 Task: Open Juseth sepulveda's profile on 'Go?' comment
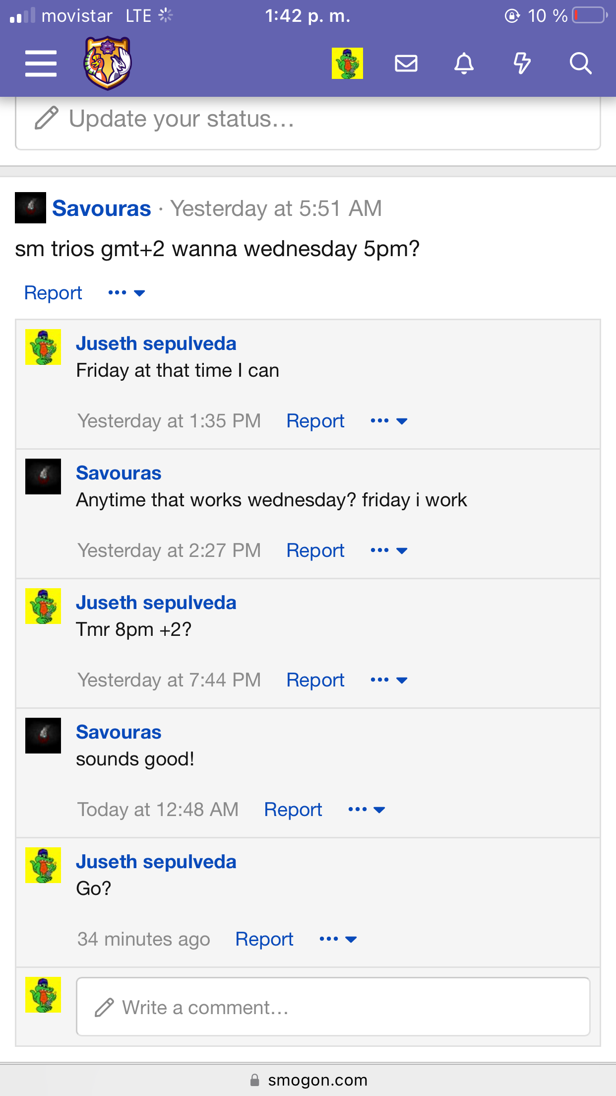point(156,862)
